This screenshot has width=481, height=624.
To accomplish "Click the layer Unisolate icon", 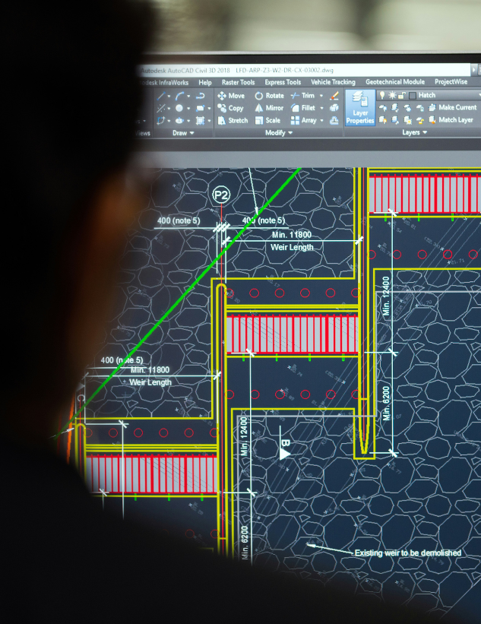I will click(x=395, y=120).
